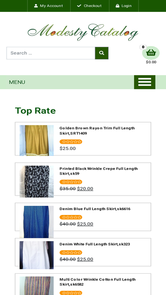Open My Account in top bar
Image resolution: width=166 pixels, height=295 pixels.
(x=49, y=6)
